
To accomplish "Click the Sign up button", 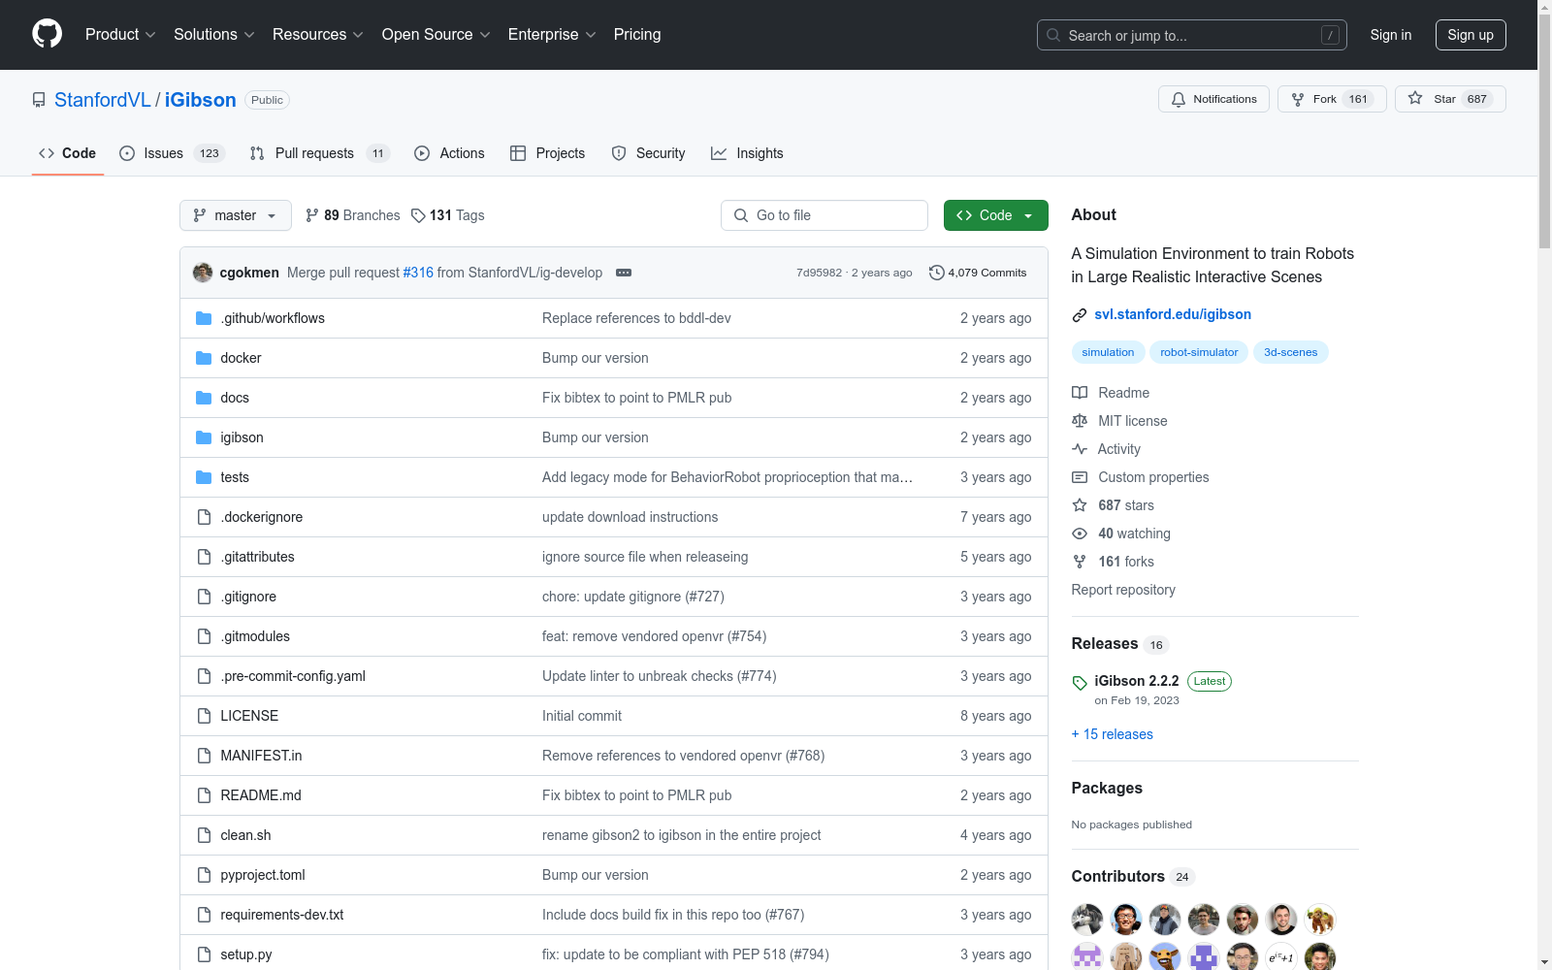I will click(1471, 35).
